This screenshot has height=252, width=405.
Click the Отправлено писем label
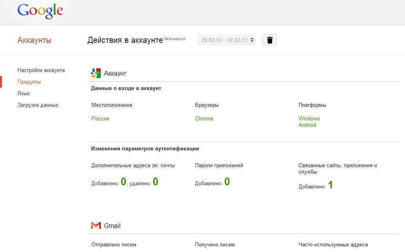114,244
